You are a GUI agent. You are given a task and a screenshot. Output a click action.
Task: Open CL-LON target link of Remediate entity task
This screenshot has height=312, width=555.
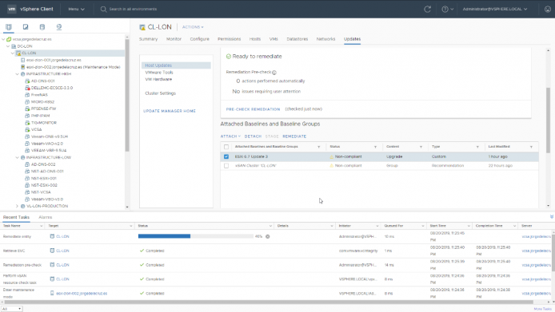click(x=62, y=236)
